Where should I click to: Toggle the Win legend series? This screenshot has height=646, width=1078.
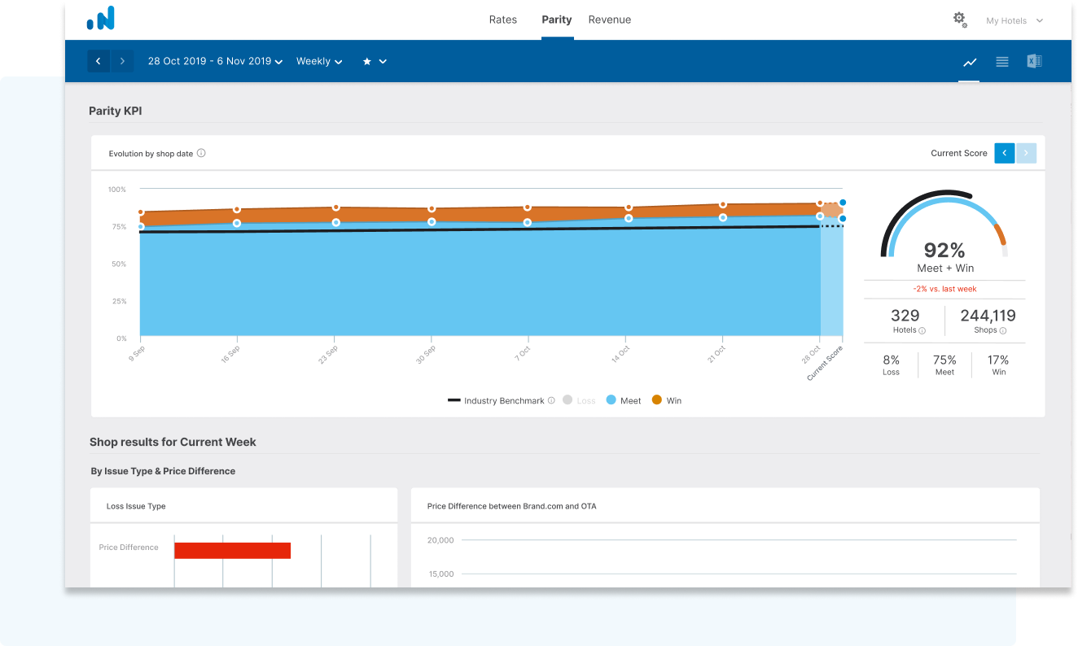(x=667, y=400)
